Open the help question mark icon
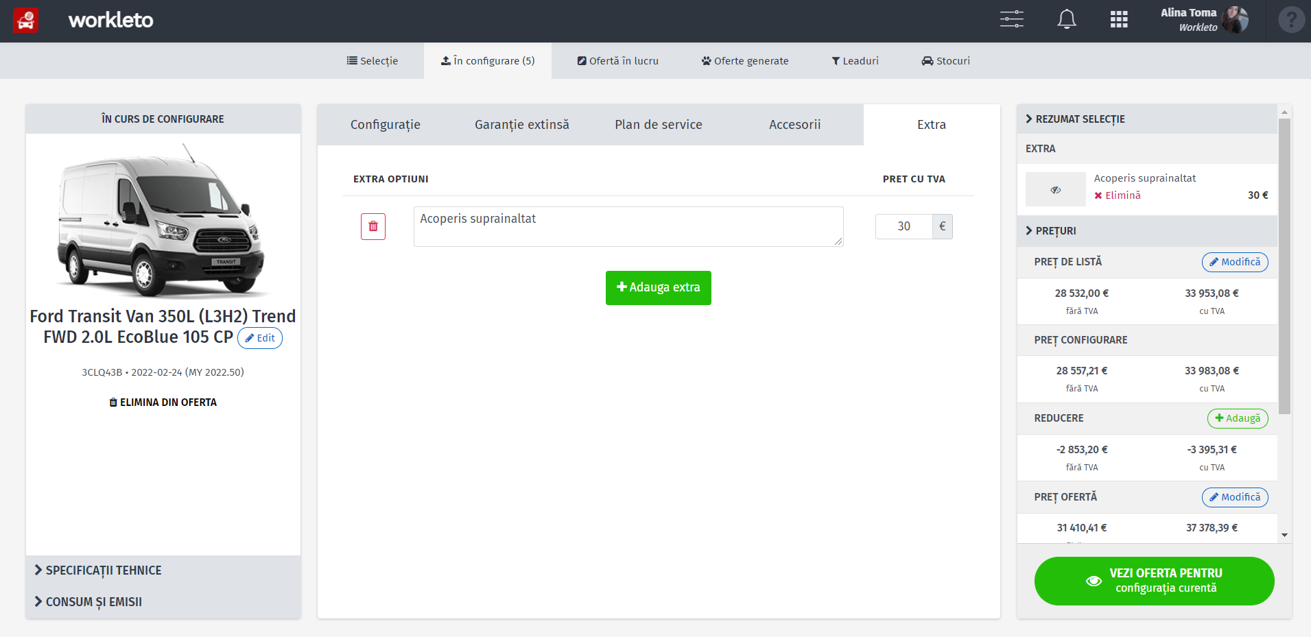This screenshot has height=637, width=1311. click(x=1291, y=20)
